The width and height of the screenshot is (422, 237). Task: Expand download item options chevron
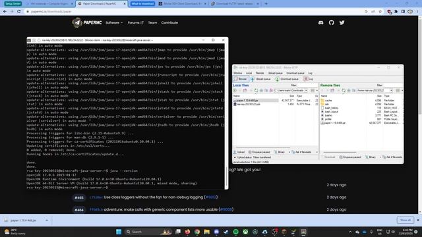[x=47, y=221]
